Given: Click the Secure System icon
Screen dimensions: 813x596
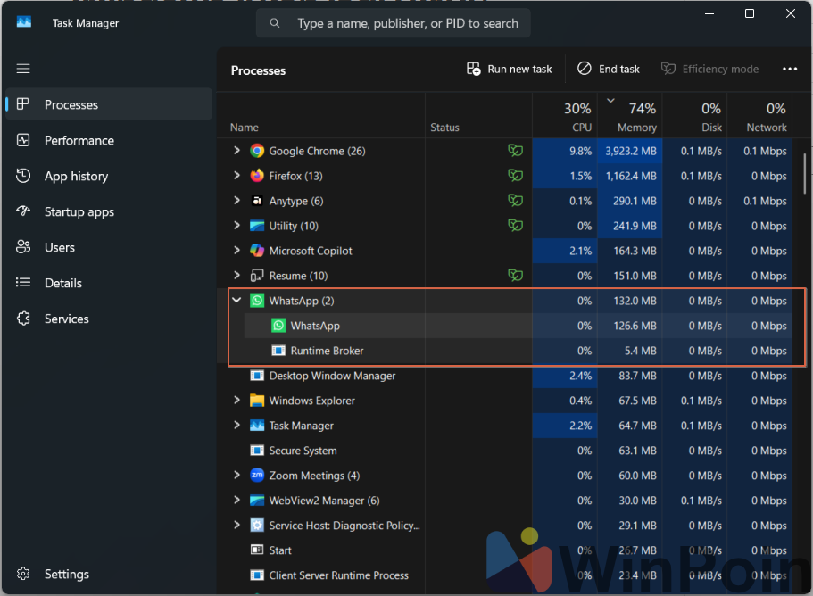Looking at the screenshot, I should pyautogui.click(x=257, y=451).
